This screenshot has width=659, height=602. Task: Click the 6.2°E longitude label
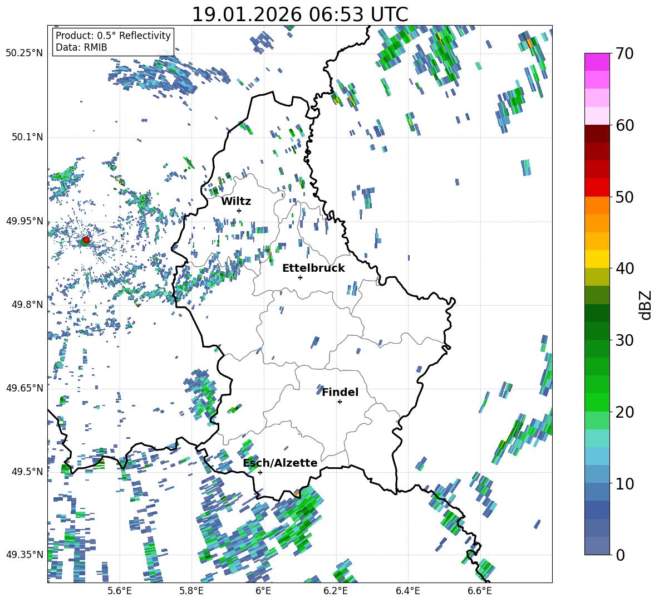click(336, 591)
